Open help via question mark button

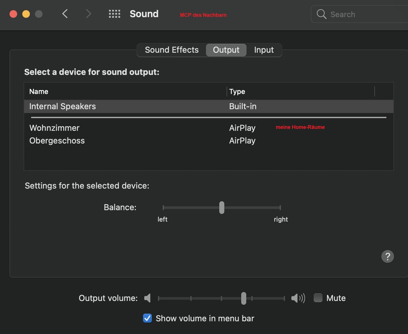[387, 257]
